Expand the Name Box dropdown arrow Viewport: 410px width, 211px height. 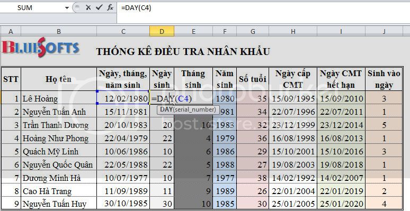coord(67,8)
